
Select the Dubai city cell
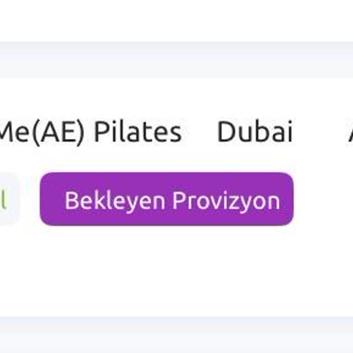pos(255,131)
